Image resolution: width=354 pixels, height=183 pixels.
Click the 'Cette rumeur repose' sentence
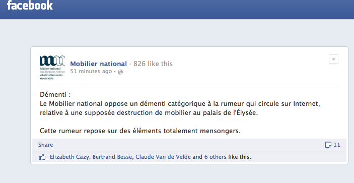140,131
